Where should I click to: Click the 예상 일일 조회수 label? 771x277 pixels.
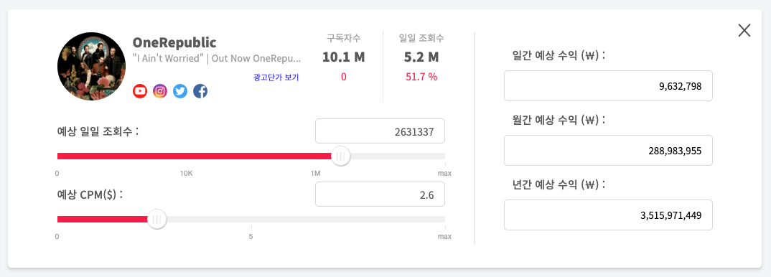tap(98, 131)
